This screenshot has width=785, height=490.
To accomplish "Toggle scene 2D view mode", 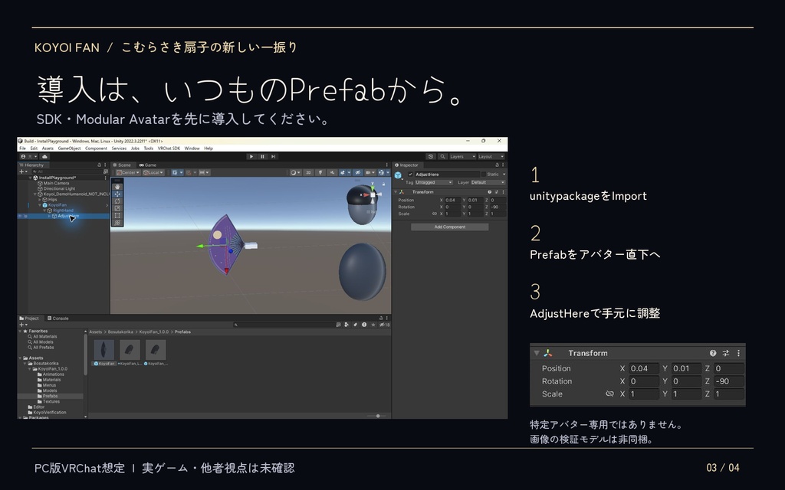I will tap(308, 172).
